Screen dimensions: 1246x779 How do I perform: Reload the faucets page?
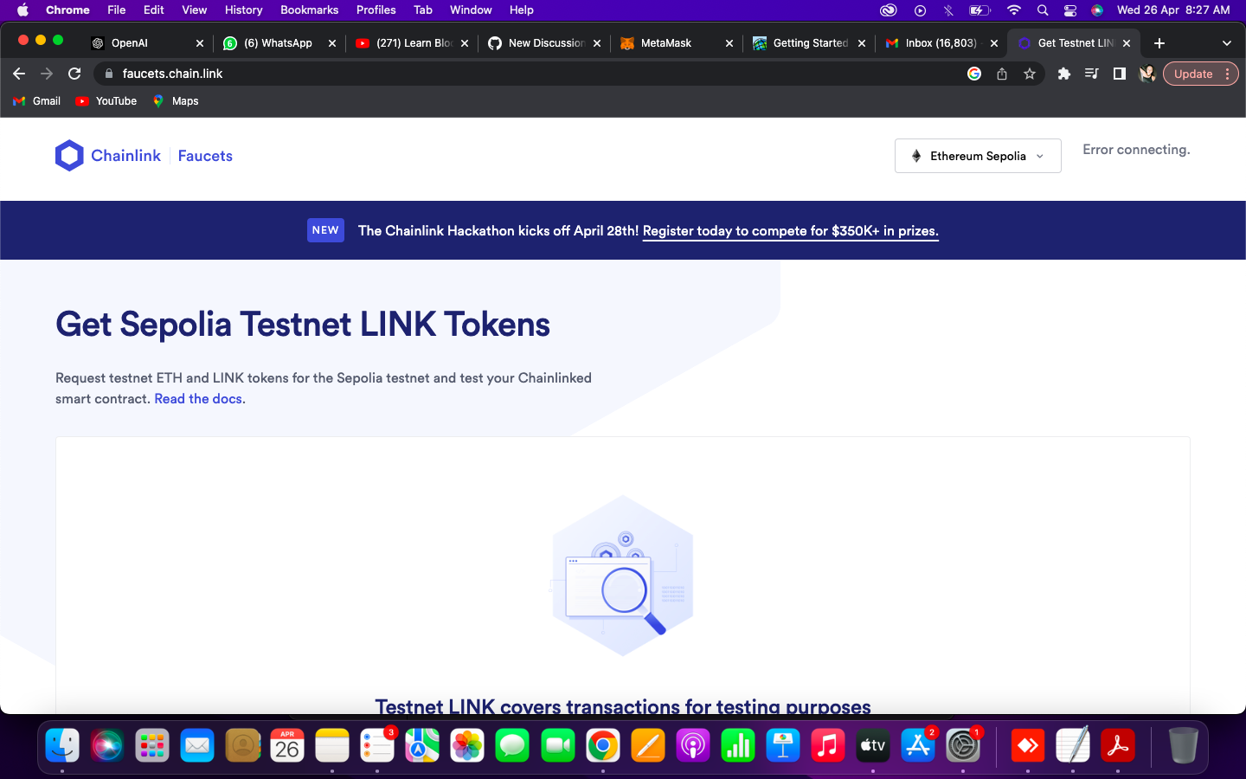pos(74,74)
